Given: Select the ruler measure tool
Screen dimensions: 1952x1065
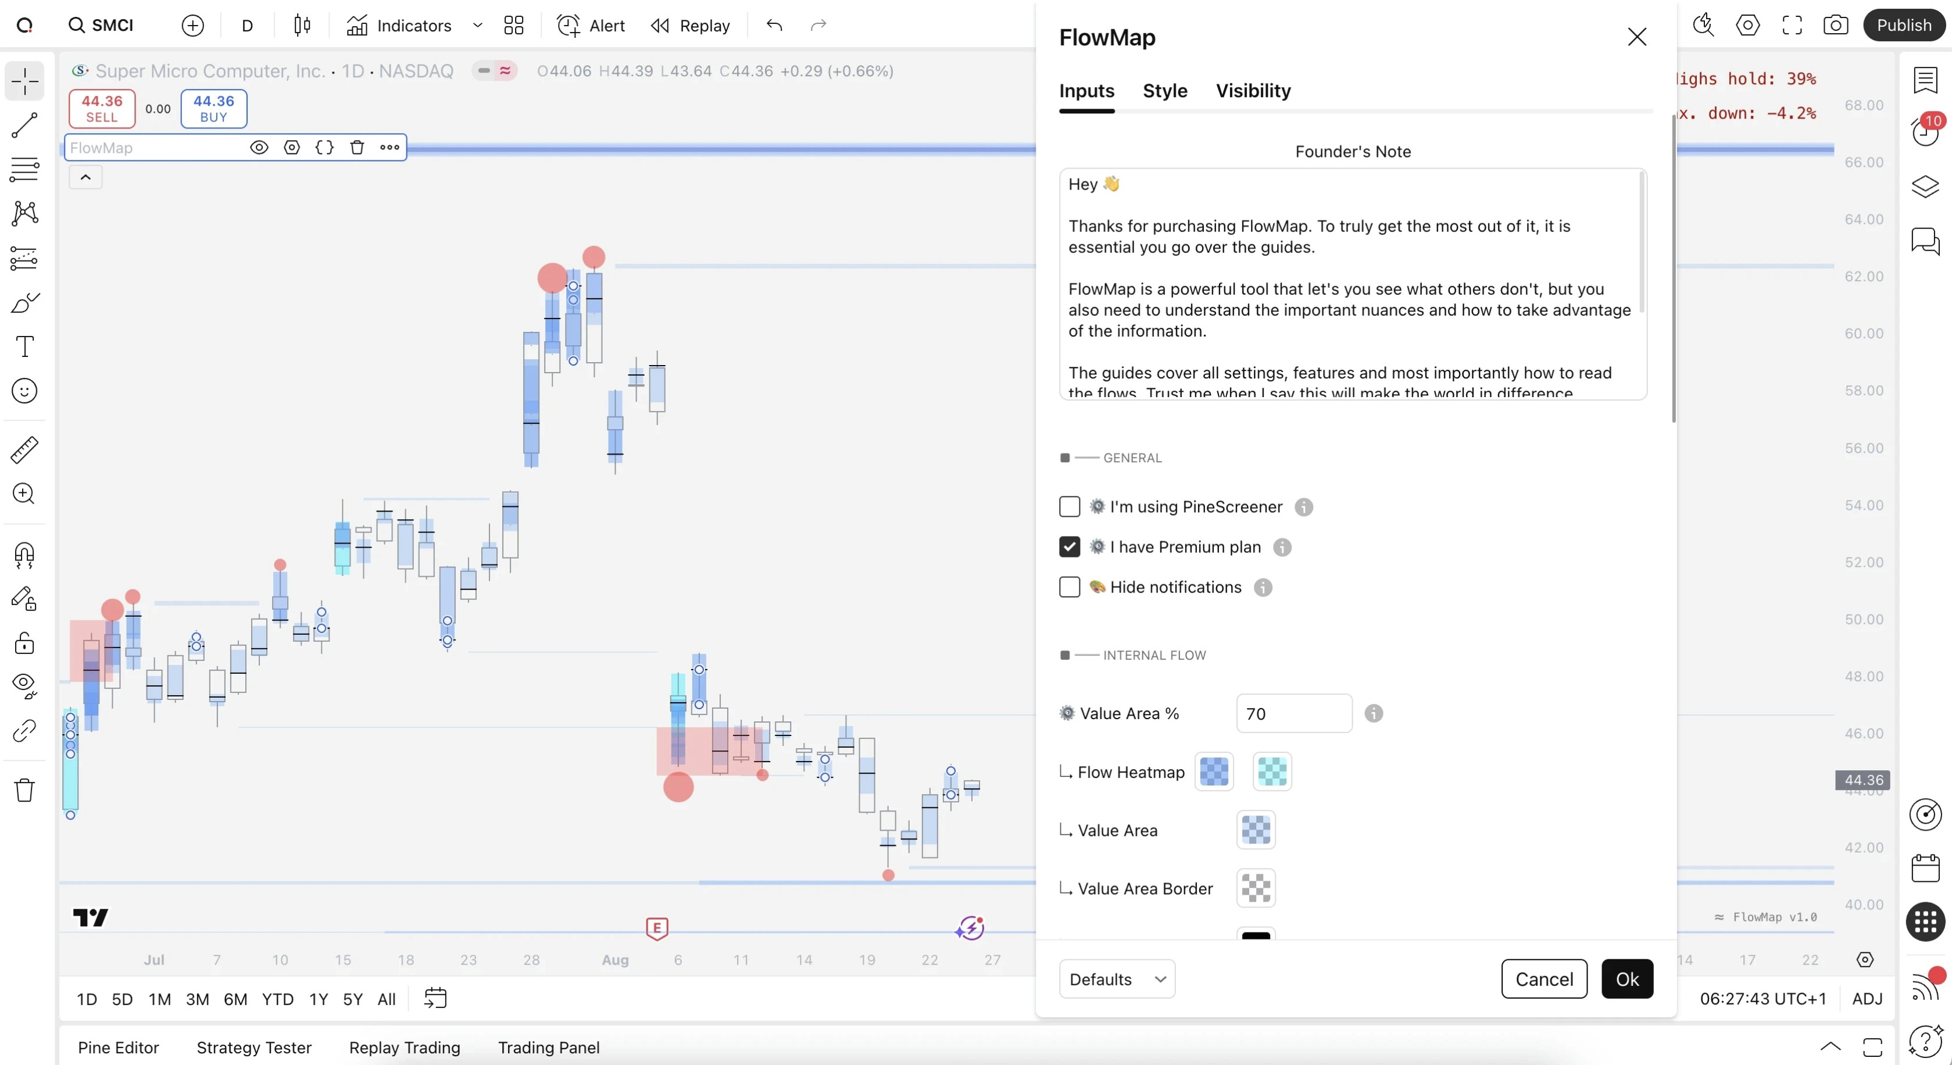Looking at the screenshot, I should click(24, 451).
